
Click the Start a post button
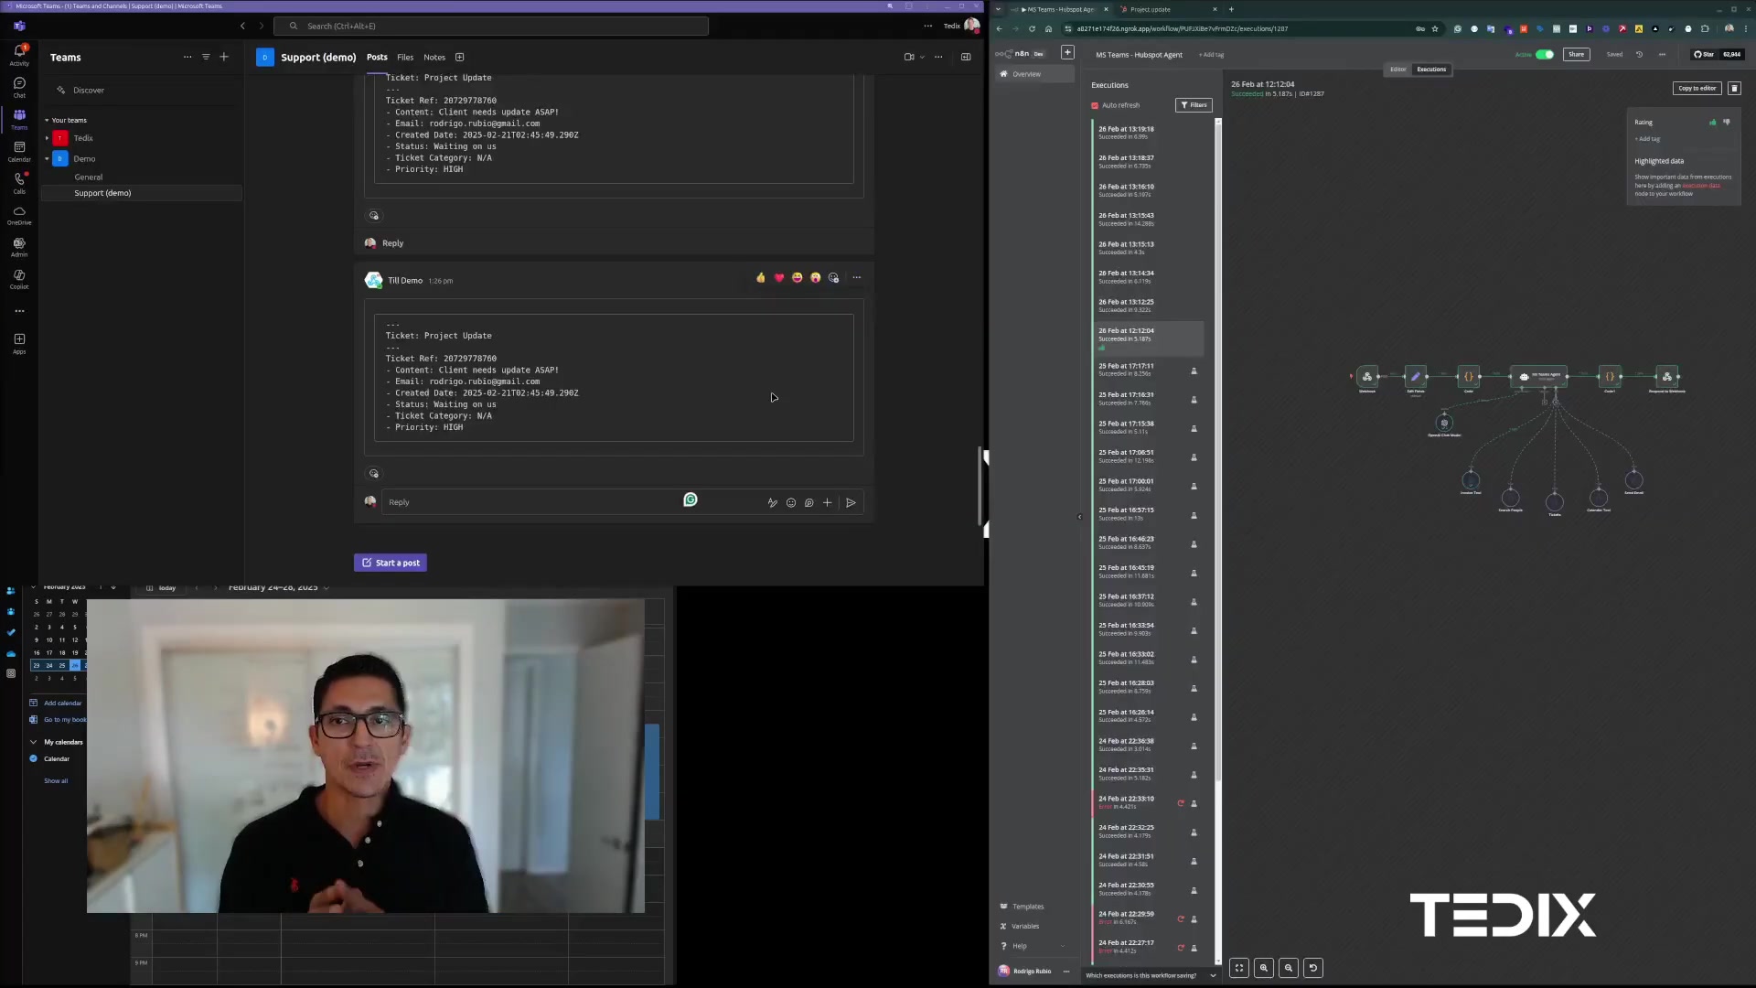[391, 563]
